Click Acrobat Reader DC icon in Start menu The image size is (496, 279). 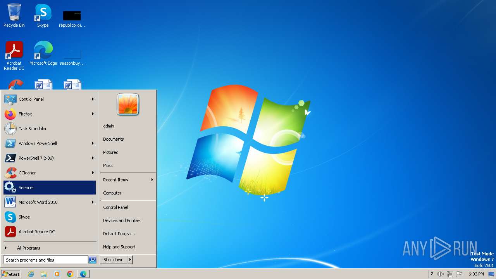pos(10,232)
